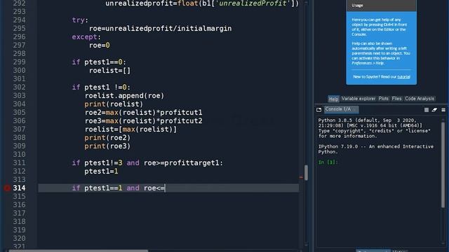The image size is (449, 252).
Task: Click the 'roelist.append(roe)' code line
Action: point(124,96)
